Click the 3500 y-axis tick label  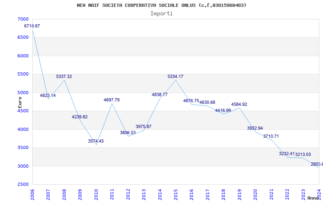[x=23, y=148]
